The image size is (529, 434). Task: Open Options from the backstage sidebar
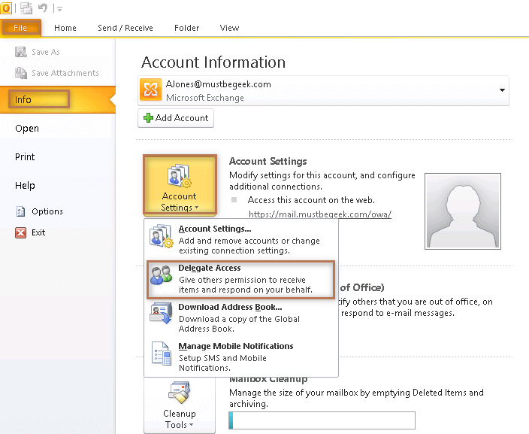pos(47,211)
